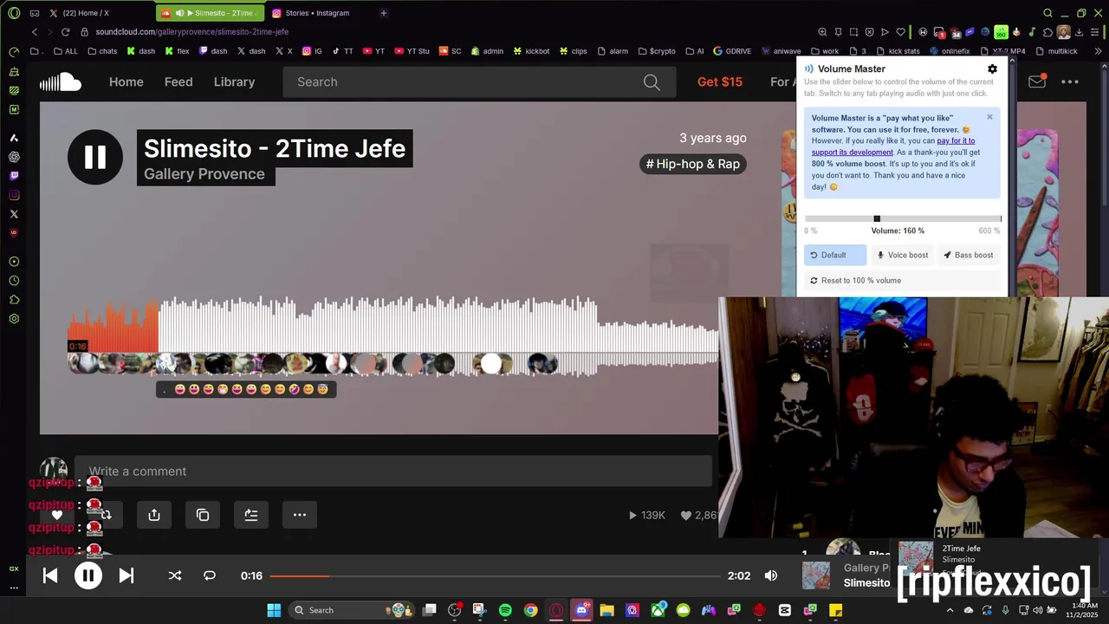Open the Gallery Provence artist page
1109x624 pixels.
pyautogui.click(x=204, y=173)
